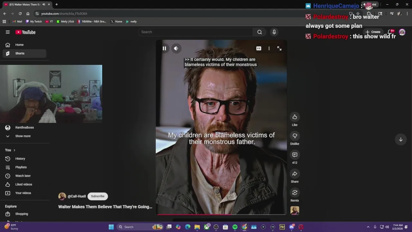Open the comments showing 412
Viewport: 412px width, 232px height.
pos(295,155)
